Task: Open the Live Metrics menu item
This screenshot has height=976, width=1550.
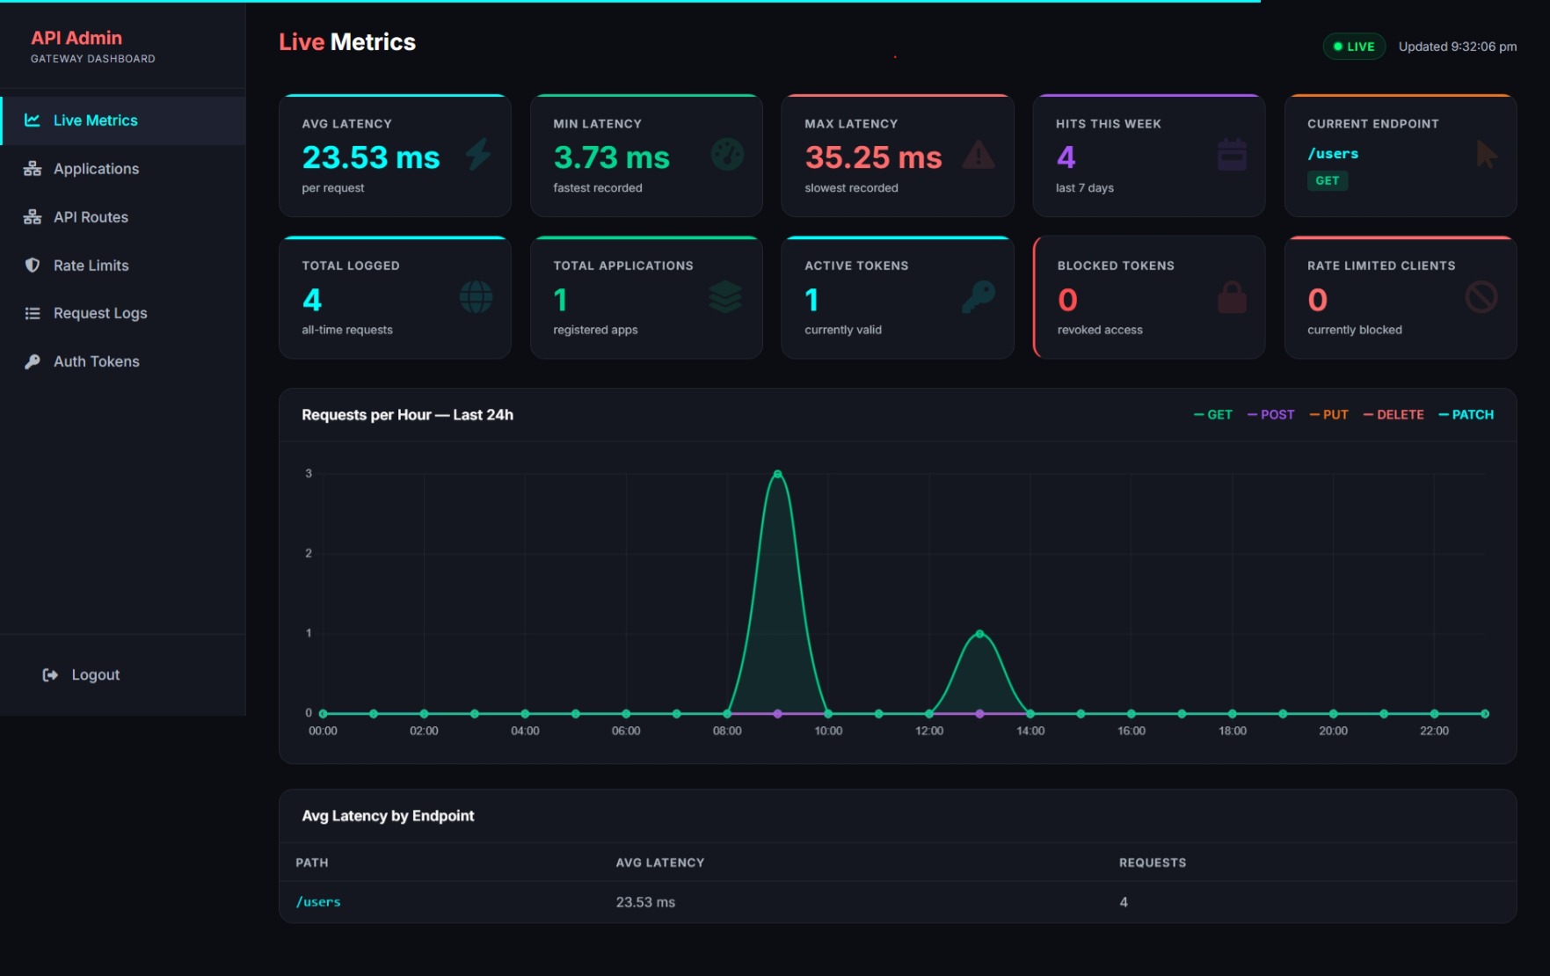Action: [x=123, y=120]
